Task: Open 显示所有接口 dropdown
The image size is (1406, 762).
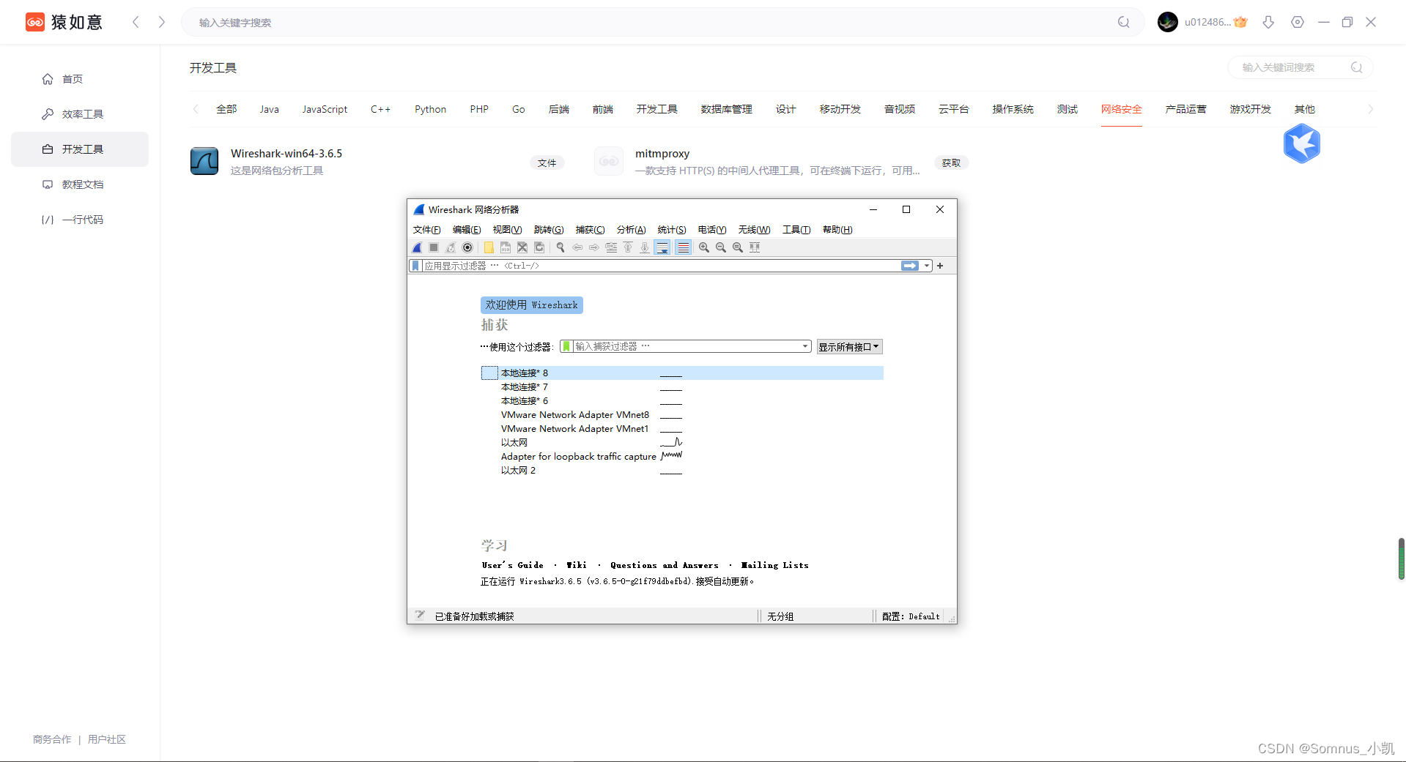Action: click(x=849, y=347)
